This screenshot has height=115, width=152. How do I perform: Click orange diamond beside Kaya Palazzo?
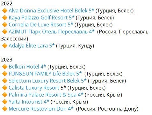click(5, 18)
